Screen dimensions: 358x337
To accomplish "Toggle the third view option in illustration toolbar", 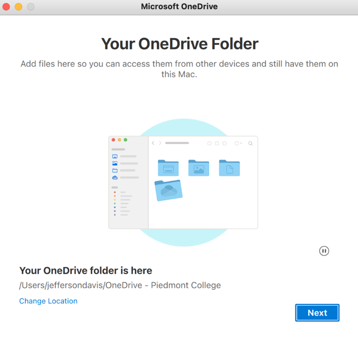I will tap(224, 143).
